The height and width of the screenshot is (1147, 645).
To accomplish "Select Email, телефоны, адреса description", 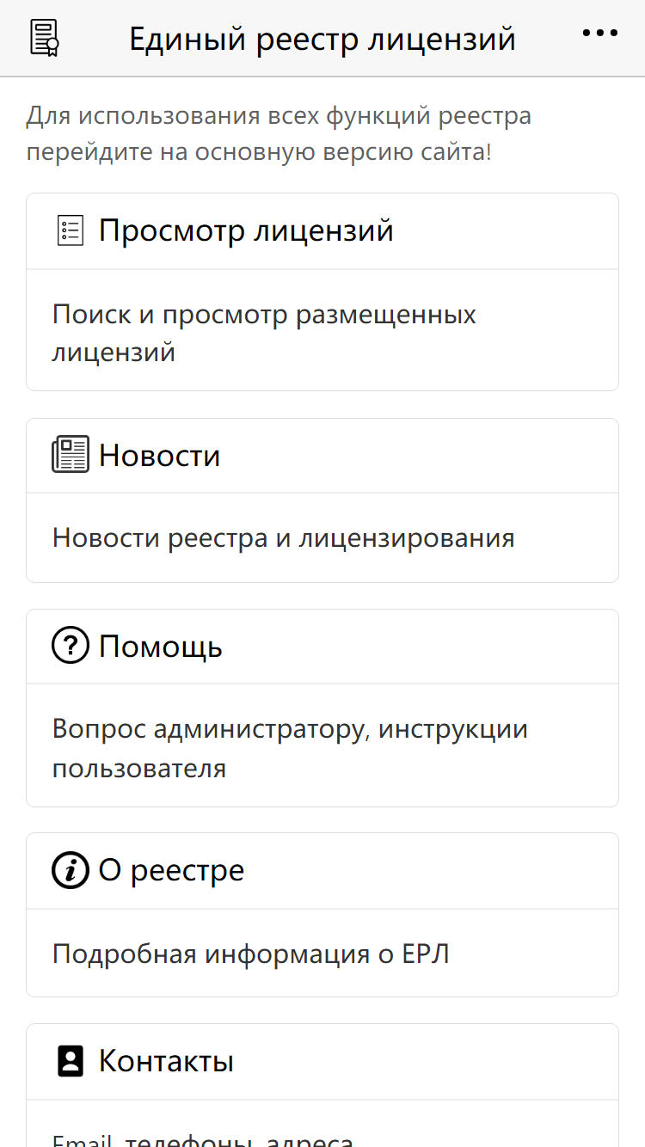I will [x=203, y=1138].
